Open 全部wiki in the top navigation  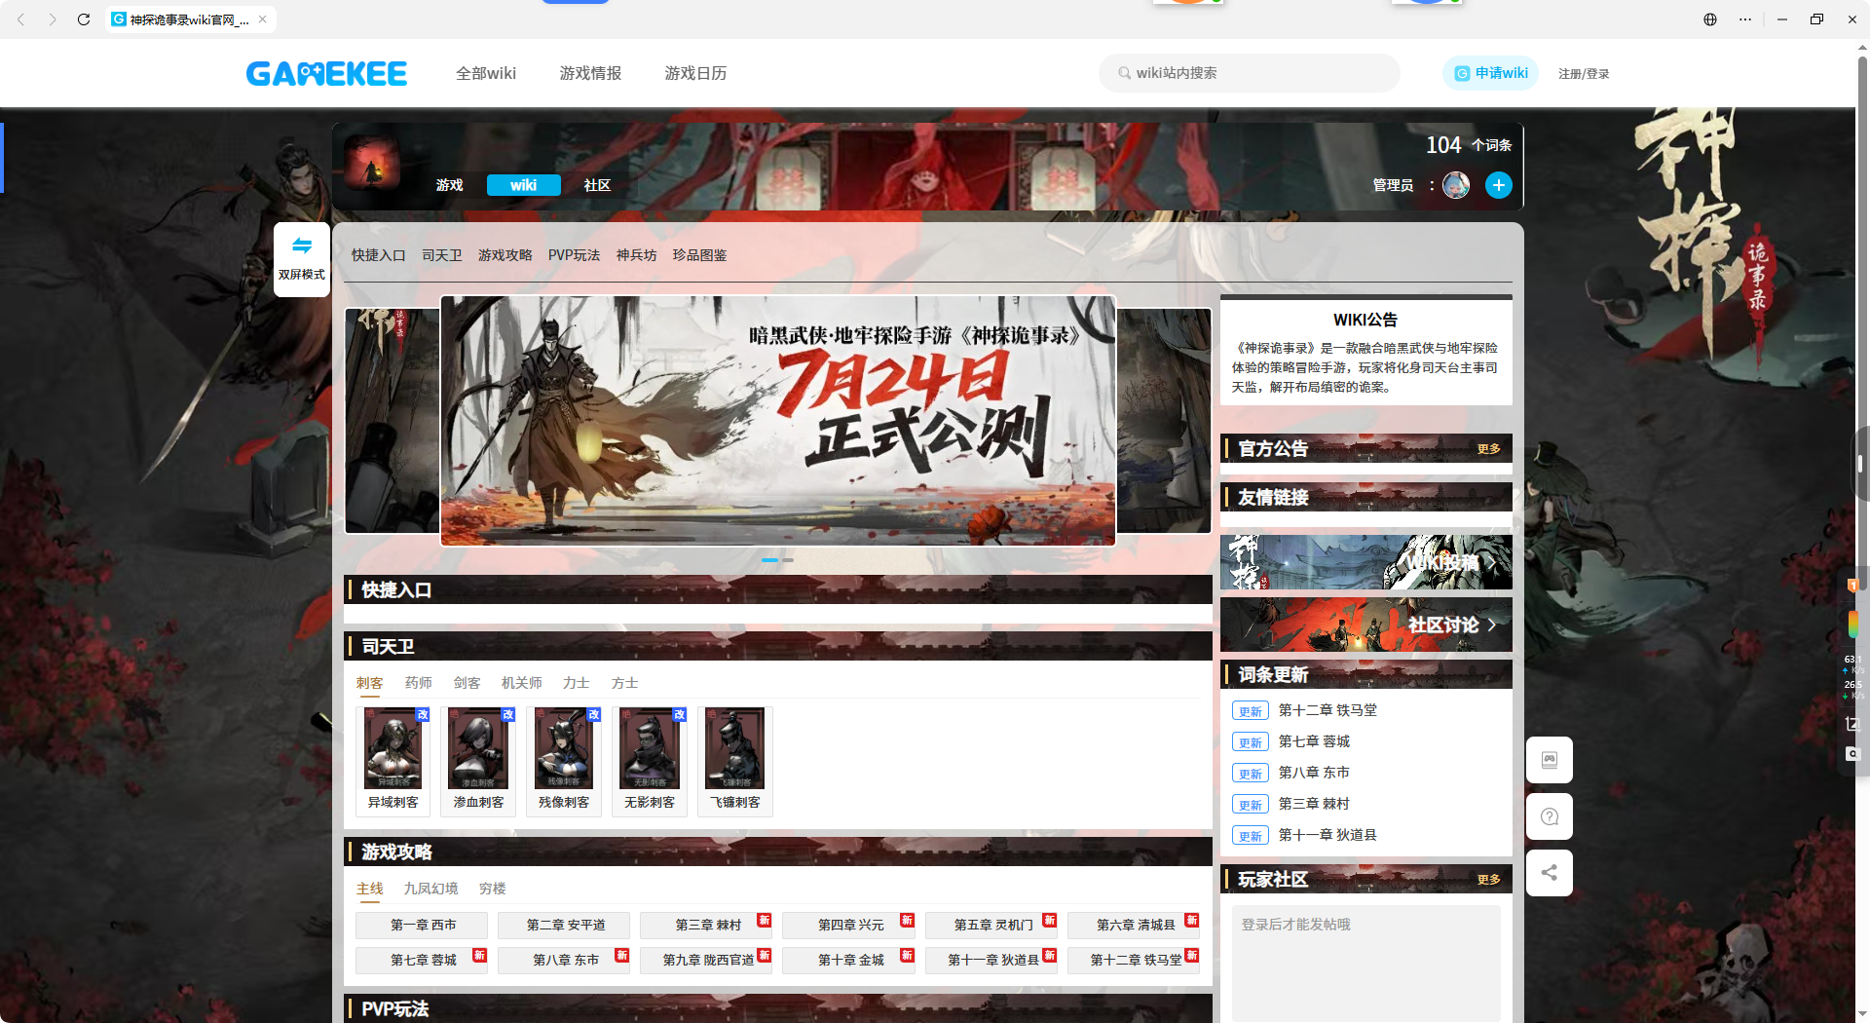(x=486, y=73)
